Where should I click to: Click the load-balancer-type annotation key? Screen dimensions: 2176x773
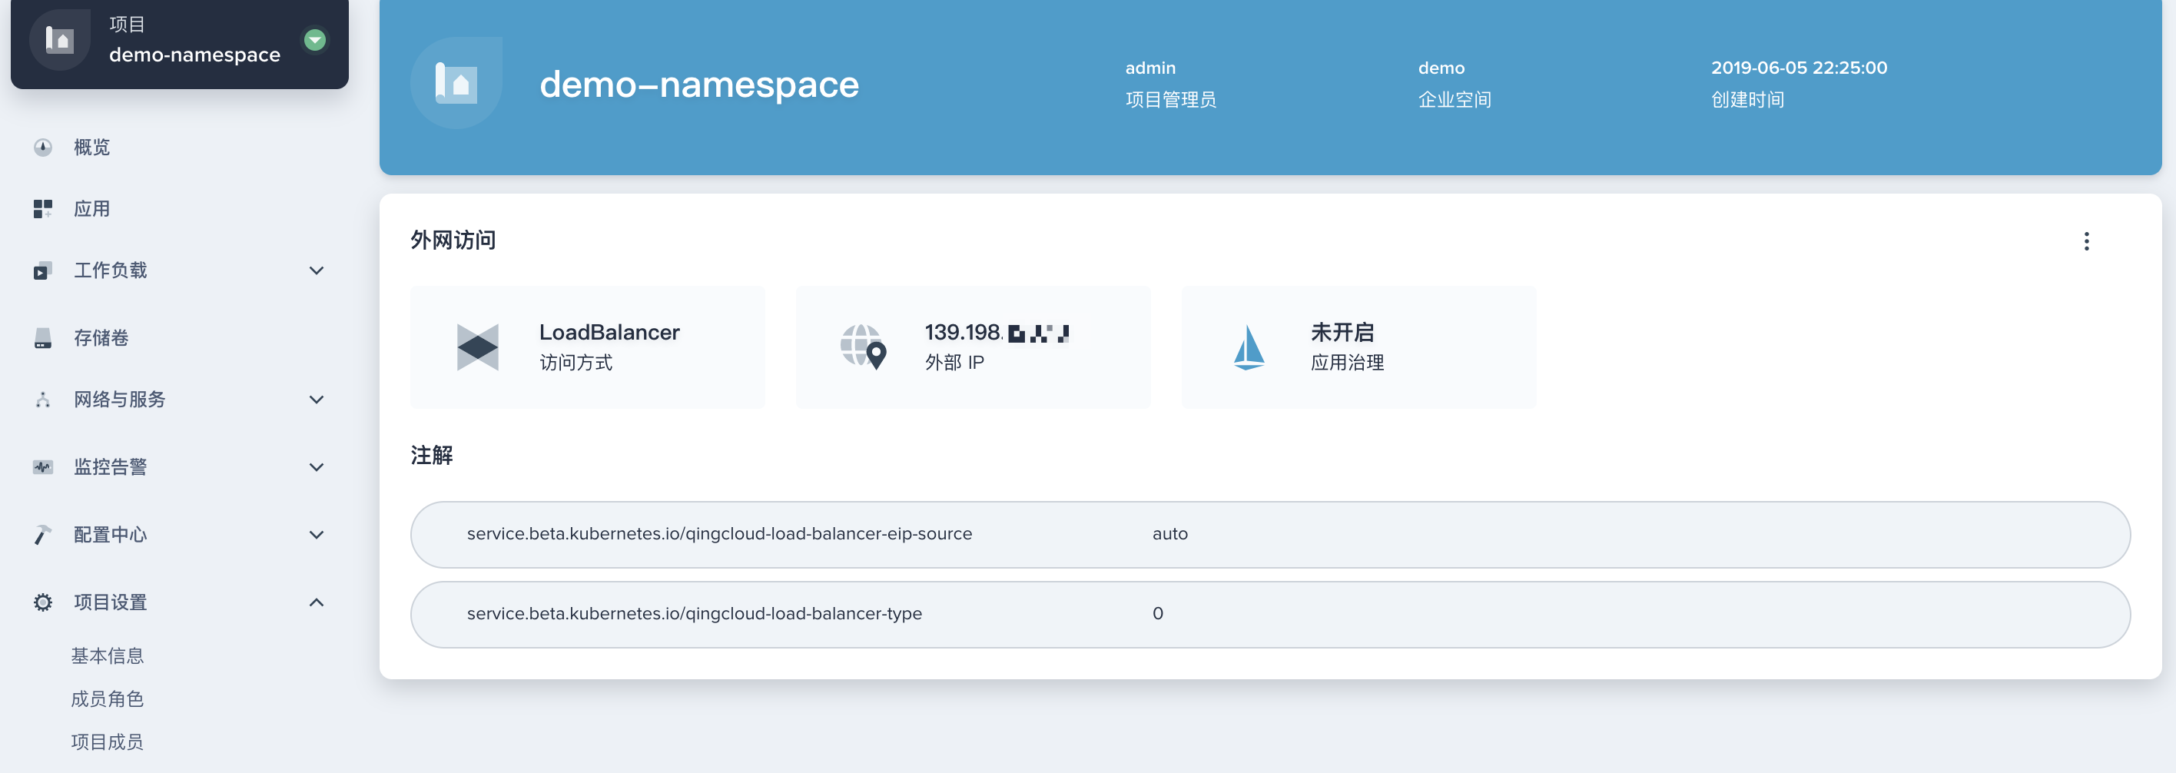pos(695,613)
